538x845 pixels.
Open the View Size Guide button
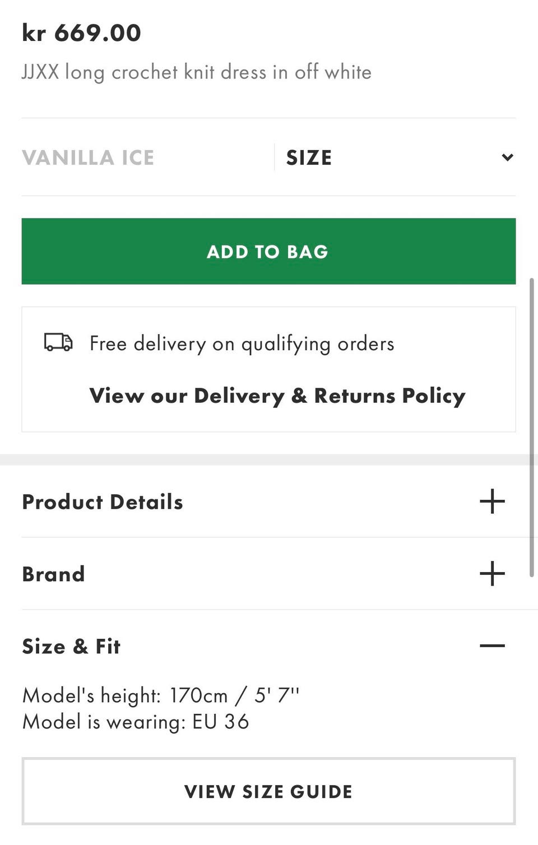click(268, 791)
